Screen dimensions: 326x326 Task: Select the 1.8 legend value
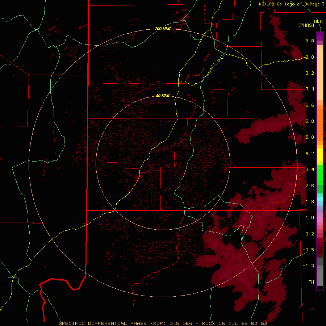(x=310, y=202)
